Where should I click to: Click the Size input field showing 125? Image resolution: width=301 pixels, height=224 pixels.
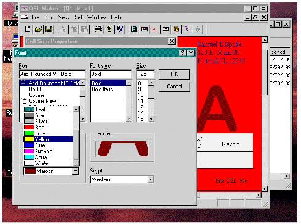(146, 74)
